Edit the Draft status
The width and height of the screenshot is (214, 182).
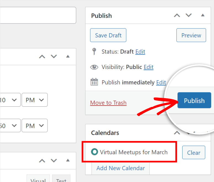pyautogui.click(x=140, y=52)
